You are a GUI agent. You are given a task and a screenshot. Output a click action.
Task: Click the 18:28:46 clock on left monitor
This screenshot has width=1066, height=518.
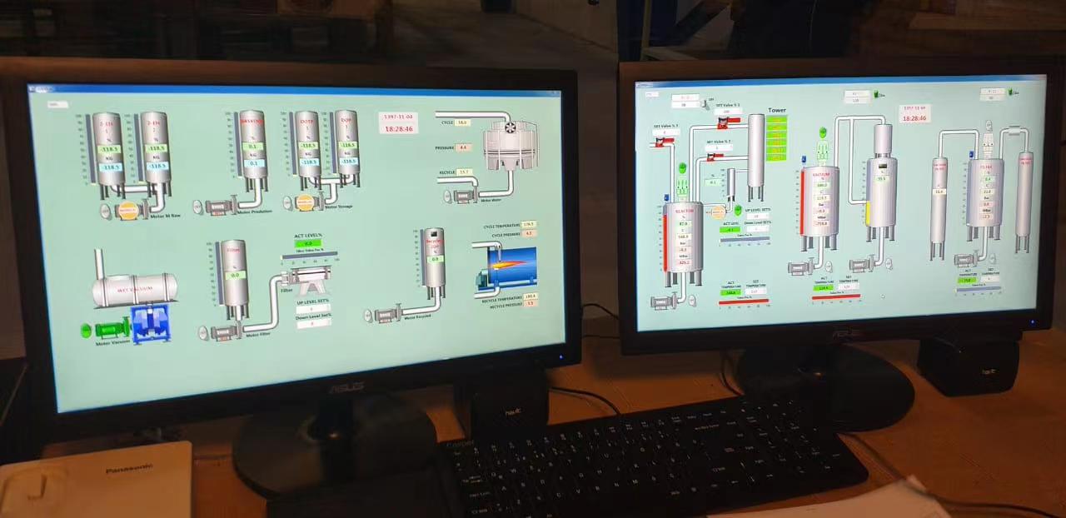pyautogui.click(x=398, y=129)
